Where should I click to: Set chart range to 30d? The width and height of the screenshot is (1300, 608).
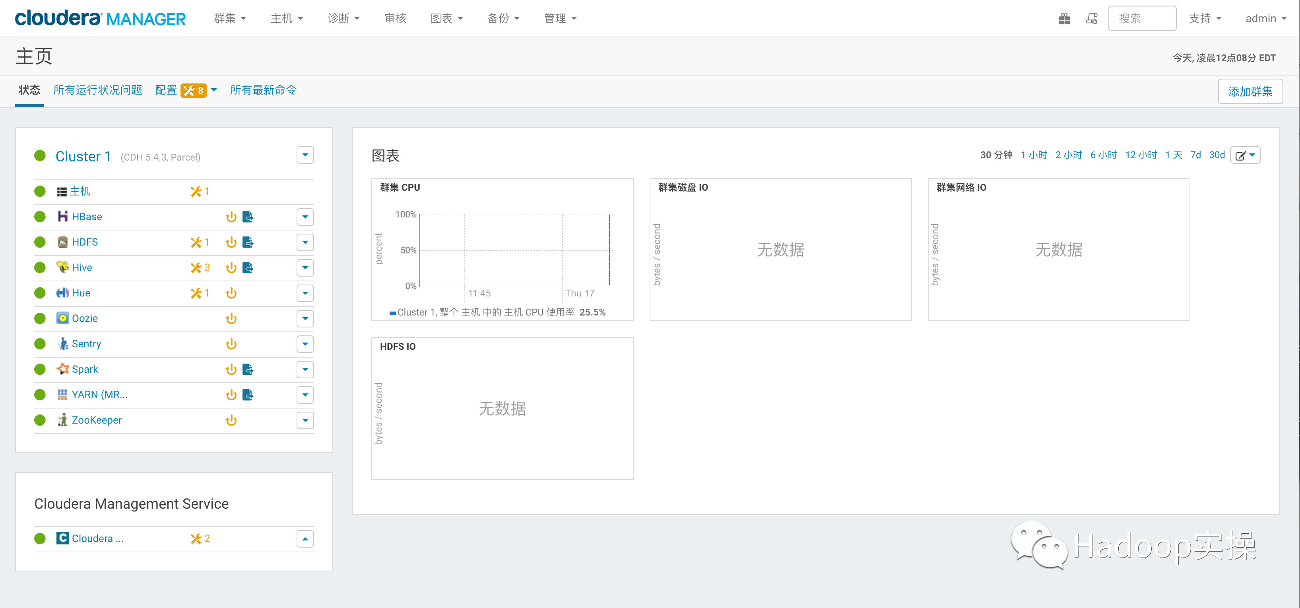(1217, 155)
